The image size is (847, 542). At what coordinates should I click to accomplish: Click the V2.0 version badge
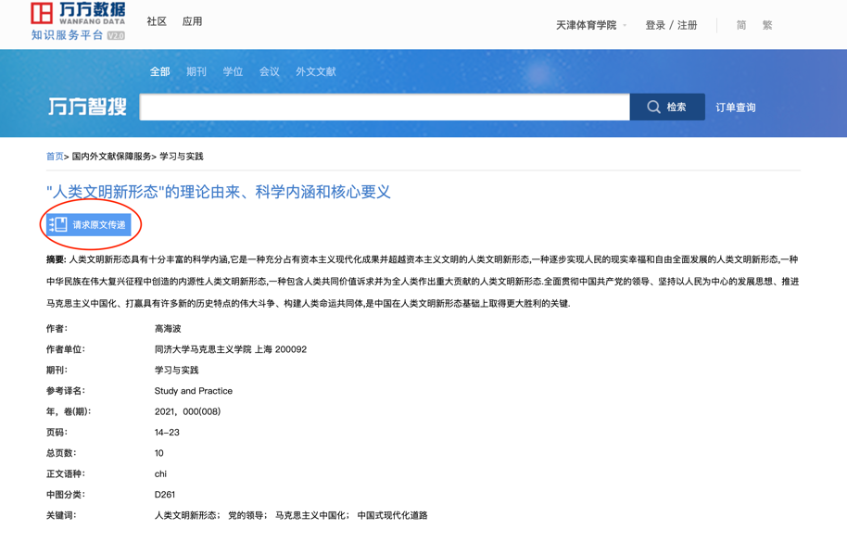coord(116,35)
